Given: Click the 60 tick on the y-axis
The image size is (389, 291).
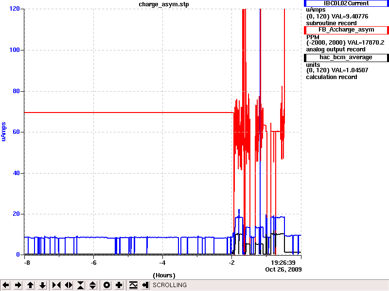Looking at the screenshot, I should pos(16,132).
